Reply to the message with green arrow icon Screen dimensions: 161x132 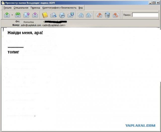pyautogui.click(x=7, y=15)
